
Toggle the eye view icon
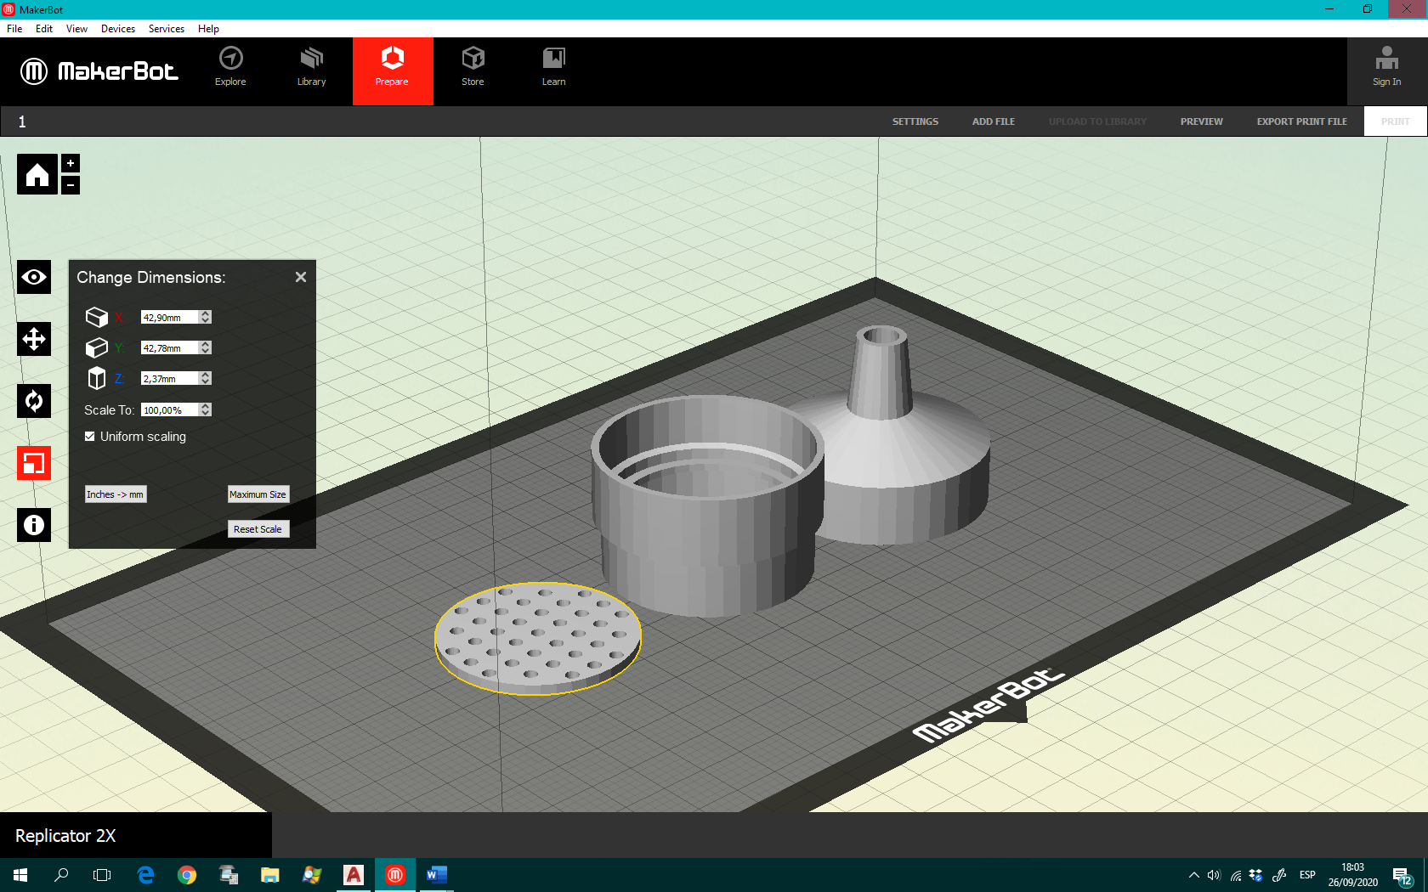point(34,277)
